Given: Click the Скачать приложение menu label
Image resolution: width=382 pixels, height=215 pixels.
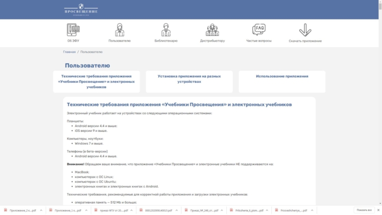Looking at the screenshot, I should tap(305, 41).
